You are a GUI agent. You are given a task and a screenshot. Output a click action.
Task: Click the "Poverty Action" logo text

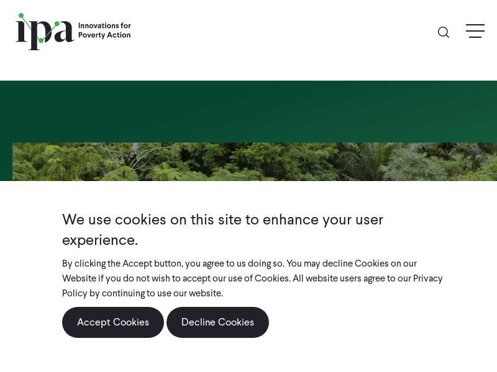104,35
